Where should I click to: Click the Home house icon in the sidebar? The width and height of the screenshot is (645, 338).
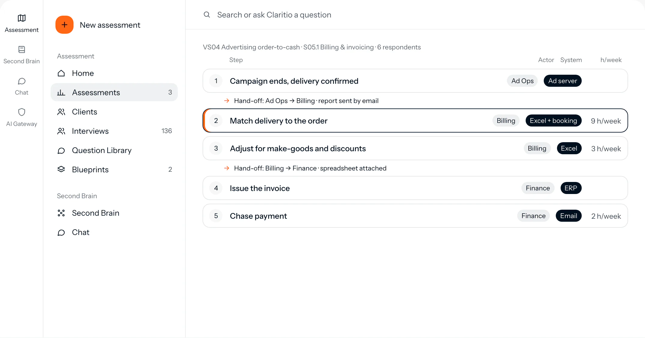coord(61,73)
